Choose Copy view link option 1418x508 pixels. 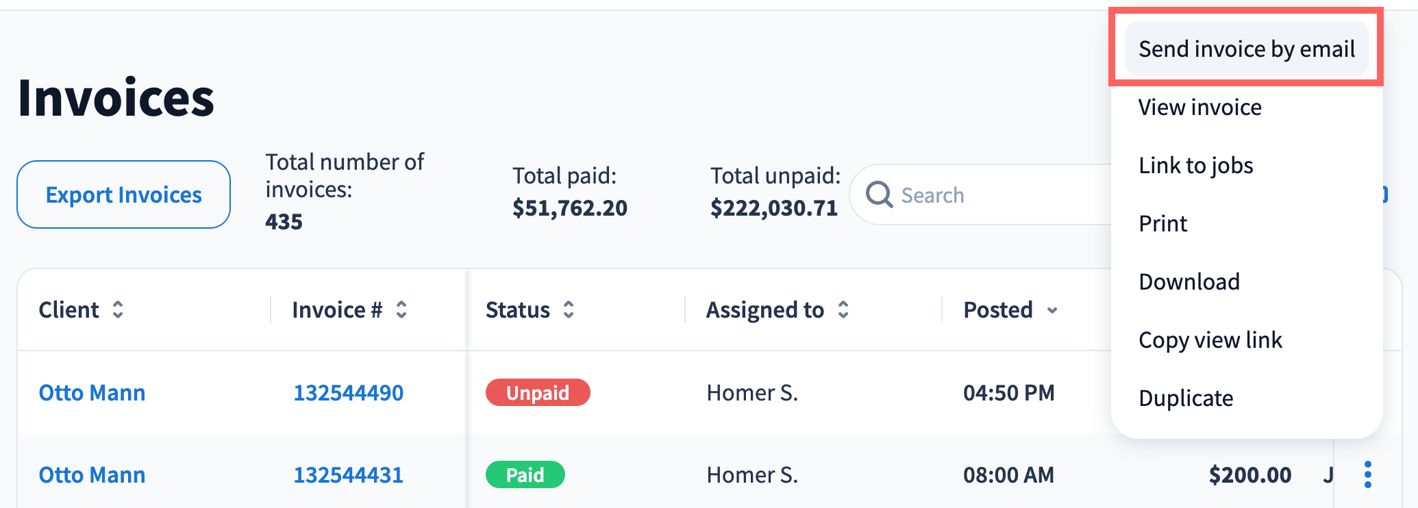[1210, 340]
